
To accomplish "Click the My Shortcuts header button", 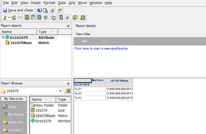I will click(x=14, y=99).
